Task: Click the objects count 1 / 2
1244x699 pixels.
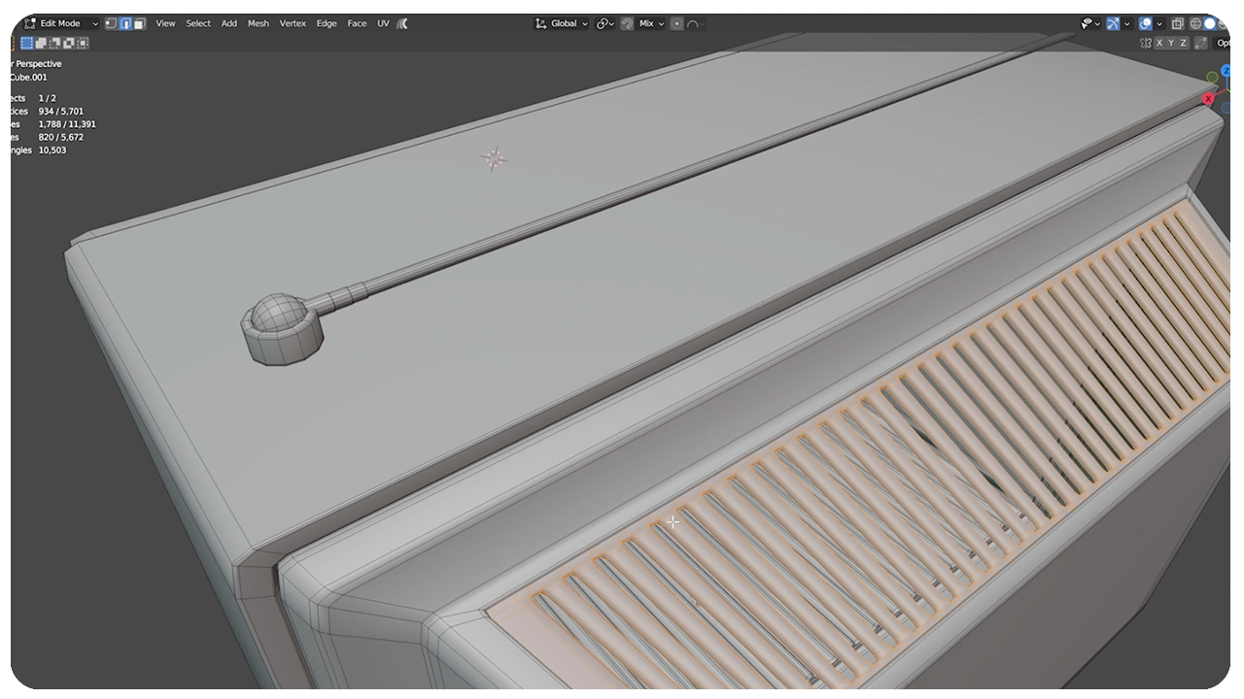Action: click(47, 98)
